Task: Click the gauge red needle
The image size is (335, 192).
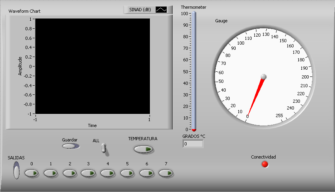Action: click(255, 96)
